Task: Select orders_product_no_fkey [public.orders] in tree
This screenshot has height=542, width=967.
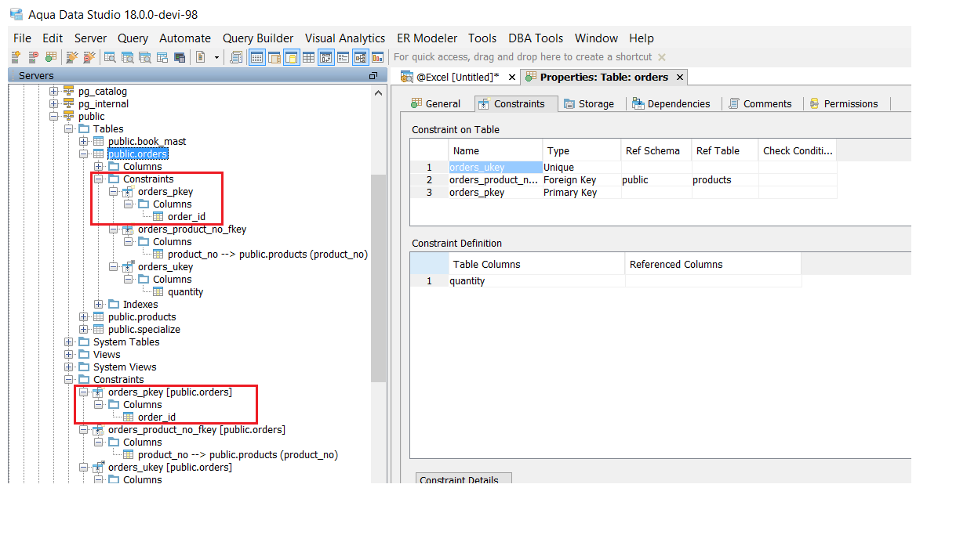Action: point(197,430)
